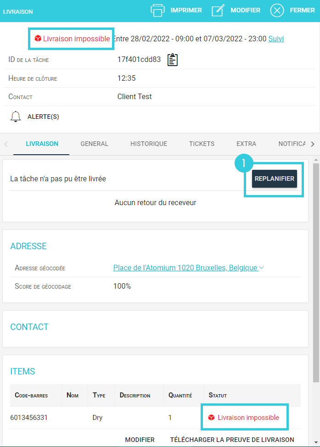The width and height of the screenshot is (320, 447).
Task: Switch to the General tab
Action: (95, 144)
